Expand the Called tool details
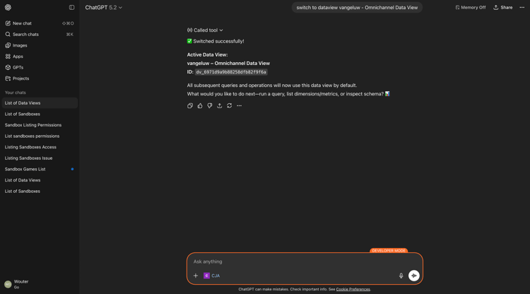Screen dimensions: 530x294 coord(205,30)
